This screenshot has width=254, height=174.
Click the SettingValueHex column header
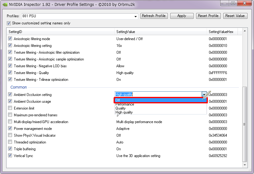[222, 32]
